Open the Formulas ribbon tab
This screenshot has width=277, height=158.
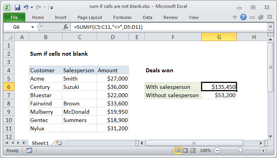pos(122,17)
